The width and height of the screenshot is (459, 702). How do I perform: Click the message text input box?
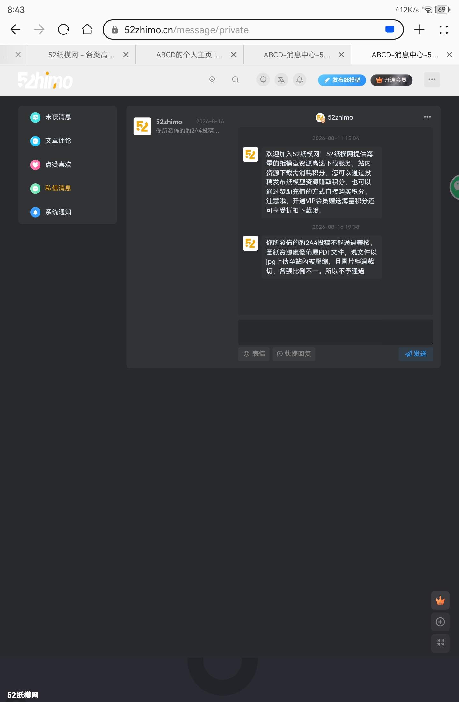(336, 332)
